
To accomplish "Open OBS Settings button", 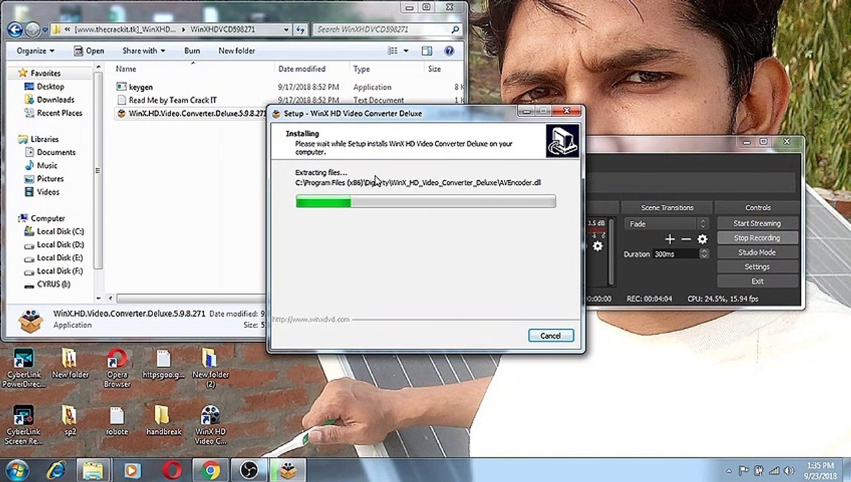I will (x=757, y=266).
